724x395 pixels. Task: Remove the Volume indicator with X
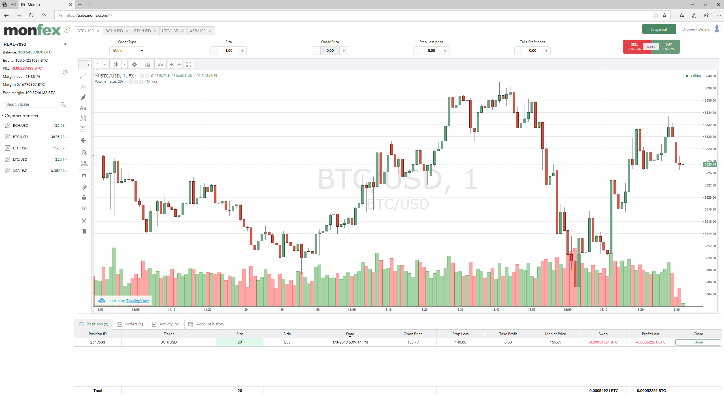(141, 82)
